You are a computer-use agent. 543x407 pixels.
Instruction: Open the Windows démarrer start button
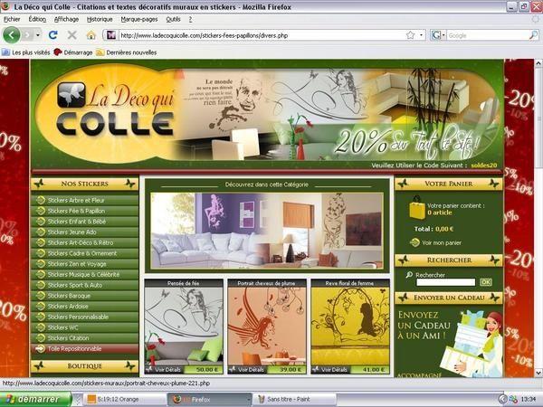click(36, 400)
